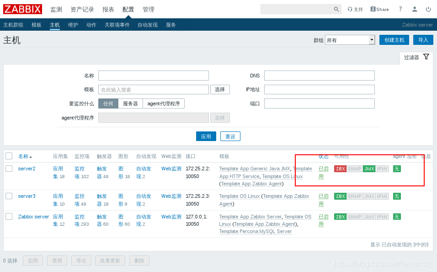Image resolution: width=437 pixels, height=272 pixels.
Task: Toggle the filter funnel icon
Action: 426,57
